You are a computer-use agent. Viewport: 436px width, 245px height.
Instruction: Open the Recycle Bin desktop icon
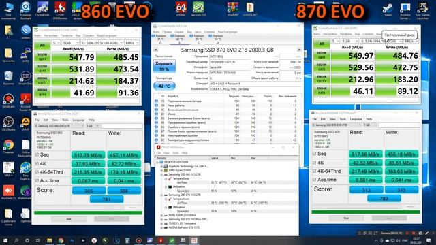tap(8, 78)
